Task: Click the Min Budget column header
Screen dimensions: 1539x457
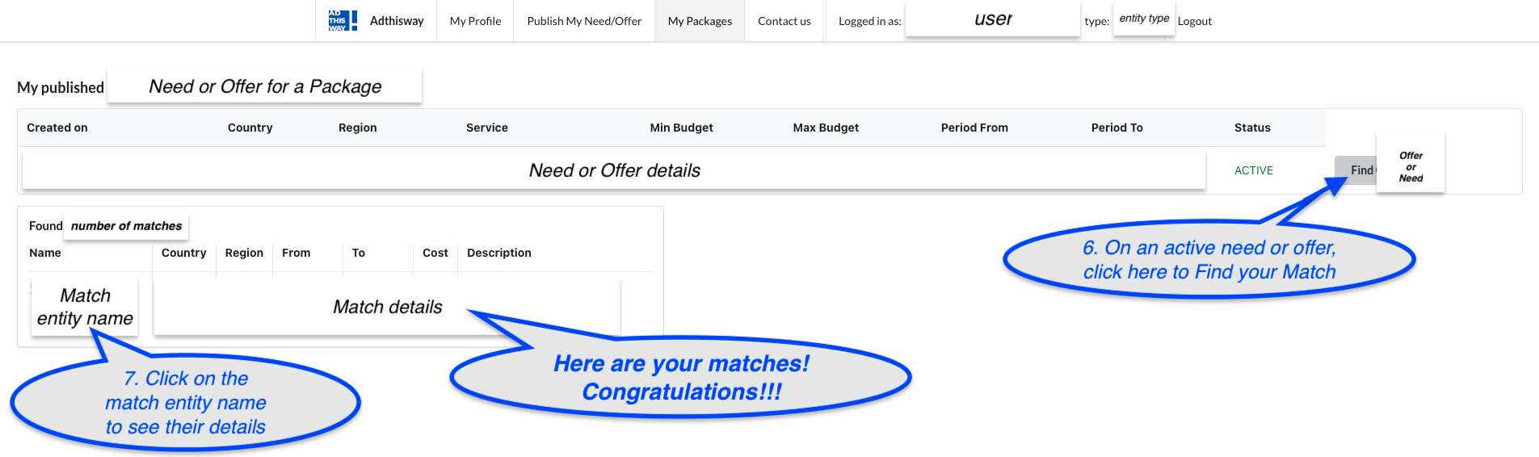Action: tap(681, 128)
